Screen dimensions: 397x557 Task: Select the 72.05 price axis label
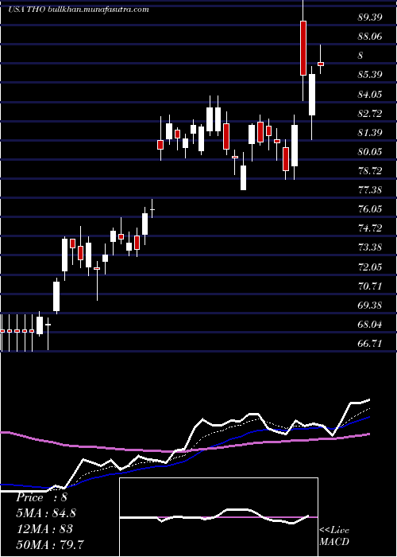click(x=370, y=267)
